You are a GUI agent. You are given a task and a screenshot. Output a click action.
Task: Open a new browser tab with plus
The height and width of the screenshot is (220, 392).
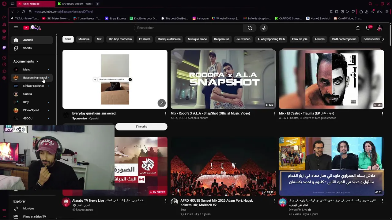tap(97, 4)
